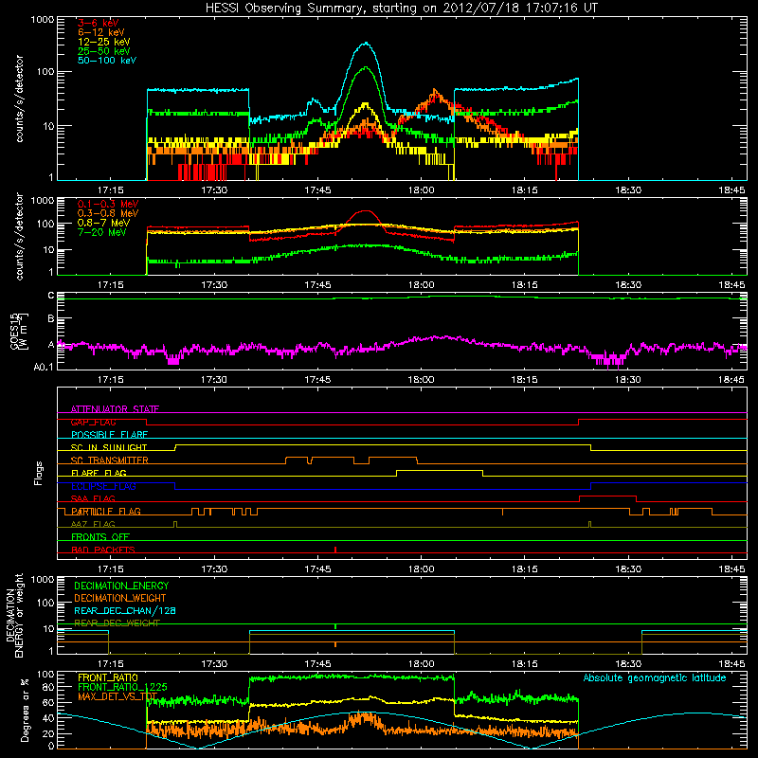
Task: Select the REAR_DEC_CHAN/128 legend label
Action: [125, 610]
